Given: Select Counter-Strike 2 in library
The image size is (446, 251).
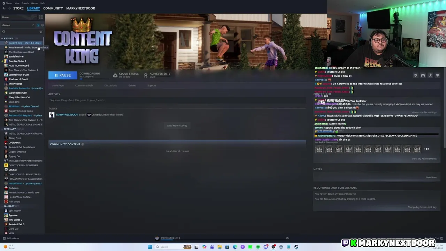Looking at the screenshot, I should 17,61.
